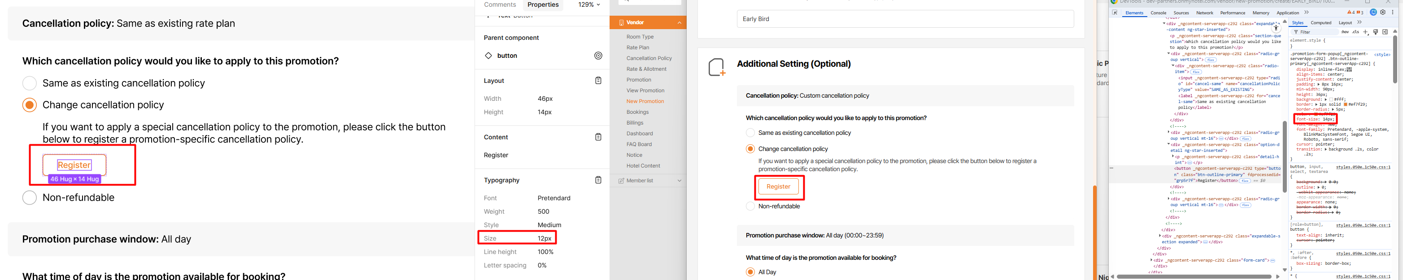1403x280 pixels.
Task: Click the Early Bird name input field
Action: [905, 19]
